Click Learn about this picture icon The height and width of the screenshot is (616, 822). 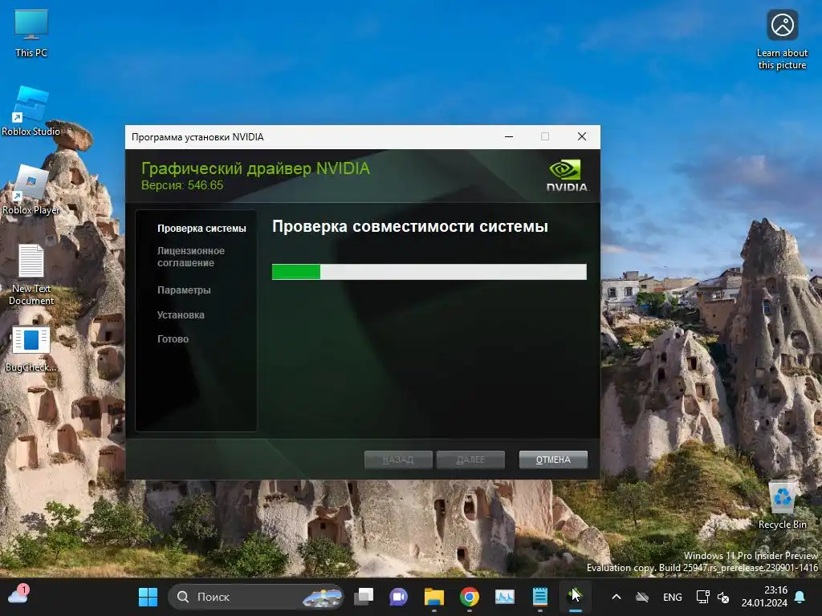[782, 40]
